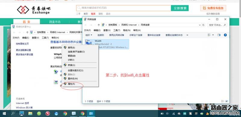This screenshot has height=117, width=241.
Task: Expand the chevron after 控制面板 in Network Connections
Action: (x=119, y=25)
